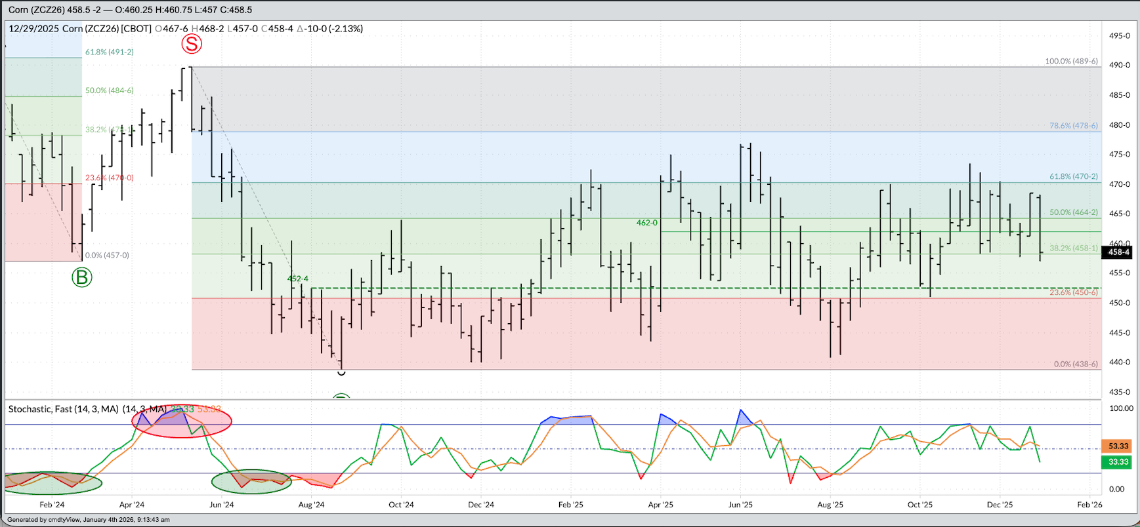
Task: Click the pink 0.0%–23.6% Fibonacci zone
Action: coord(591,334)
